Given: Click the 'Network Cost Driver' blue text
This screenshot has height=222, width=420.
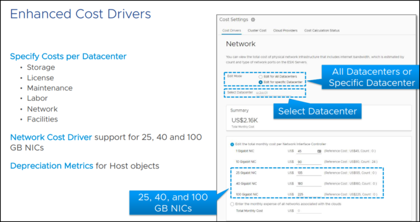Looking at the screenshot, I should pyautogui.click(x=51, y=137).
